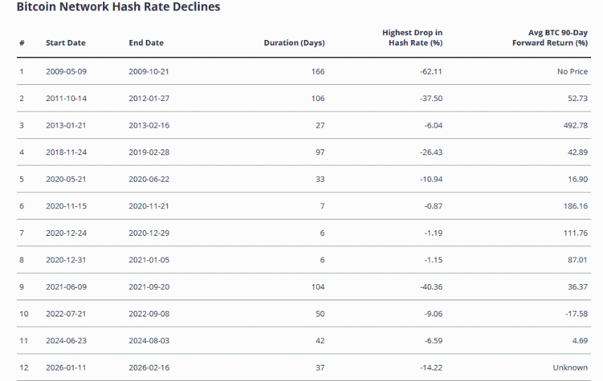Select the 'Unknown' return cell in row 12
Screen dimensions: 603x381
tap(570, 368)
